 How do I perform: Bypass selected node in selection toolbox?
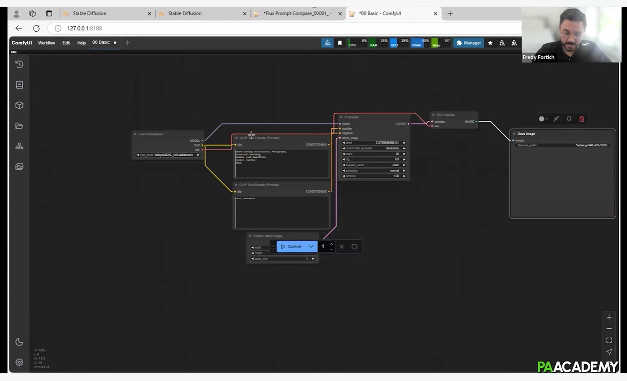click(556, 119)
